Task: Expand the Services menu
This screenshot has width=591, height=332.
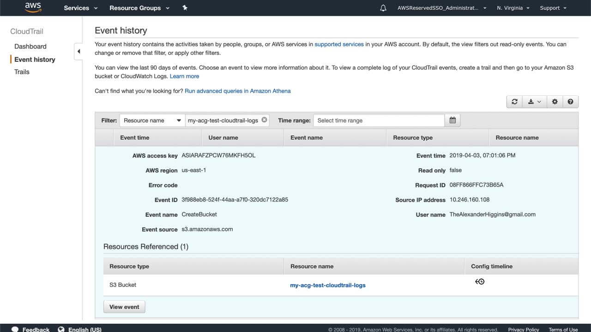Action: point(81,8)
